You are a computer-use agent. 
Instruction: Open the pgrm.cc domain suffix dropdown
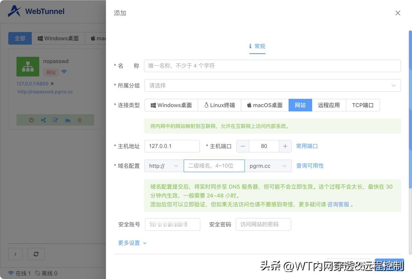268,165
